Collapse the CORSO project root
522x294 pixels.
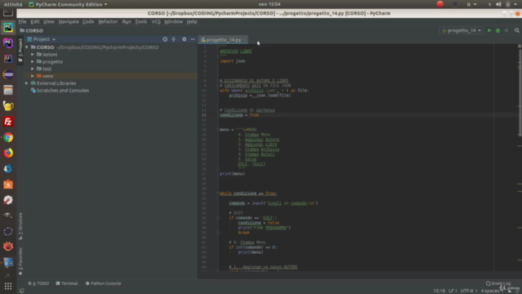pos(27,47)
